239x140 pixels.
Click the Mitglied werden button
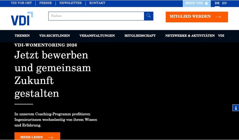[197, 17]
